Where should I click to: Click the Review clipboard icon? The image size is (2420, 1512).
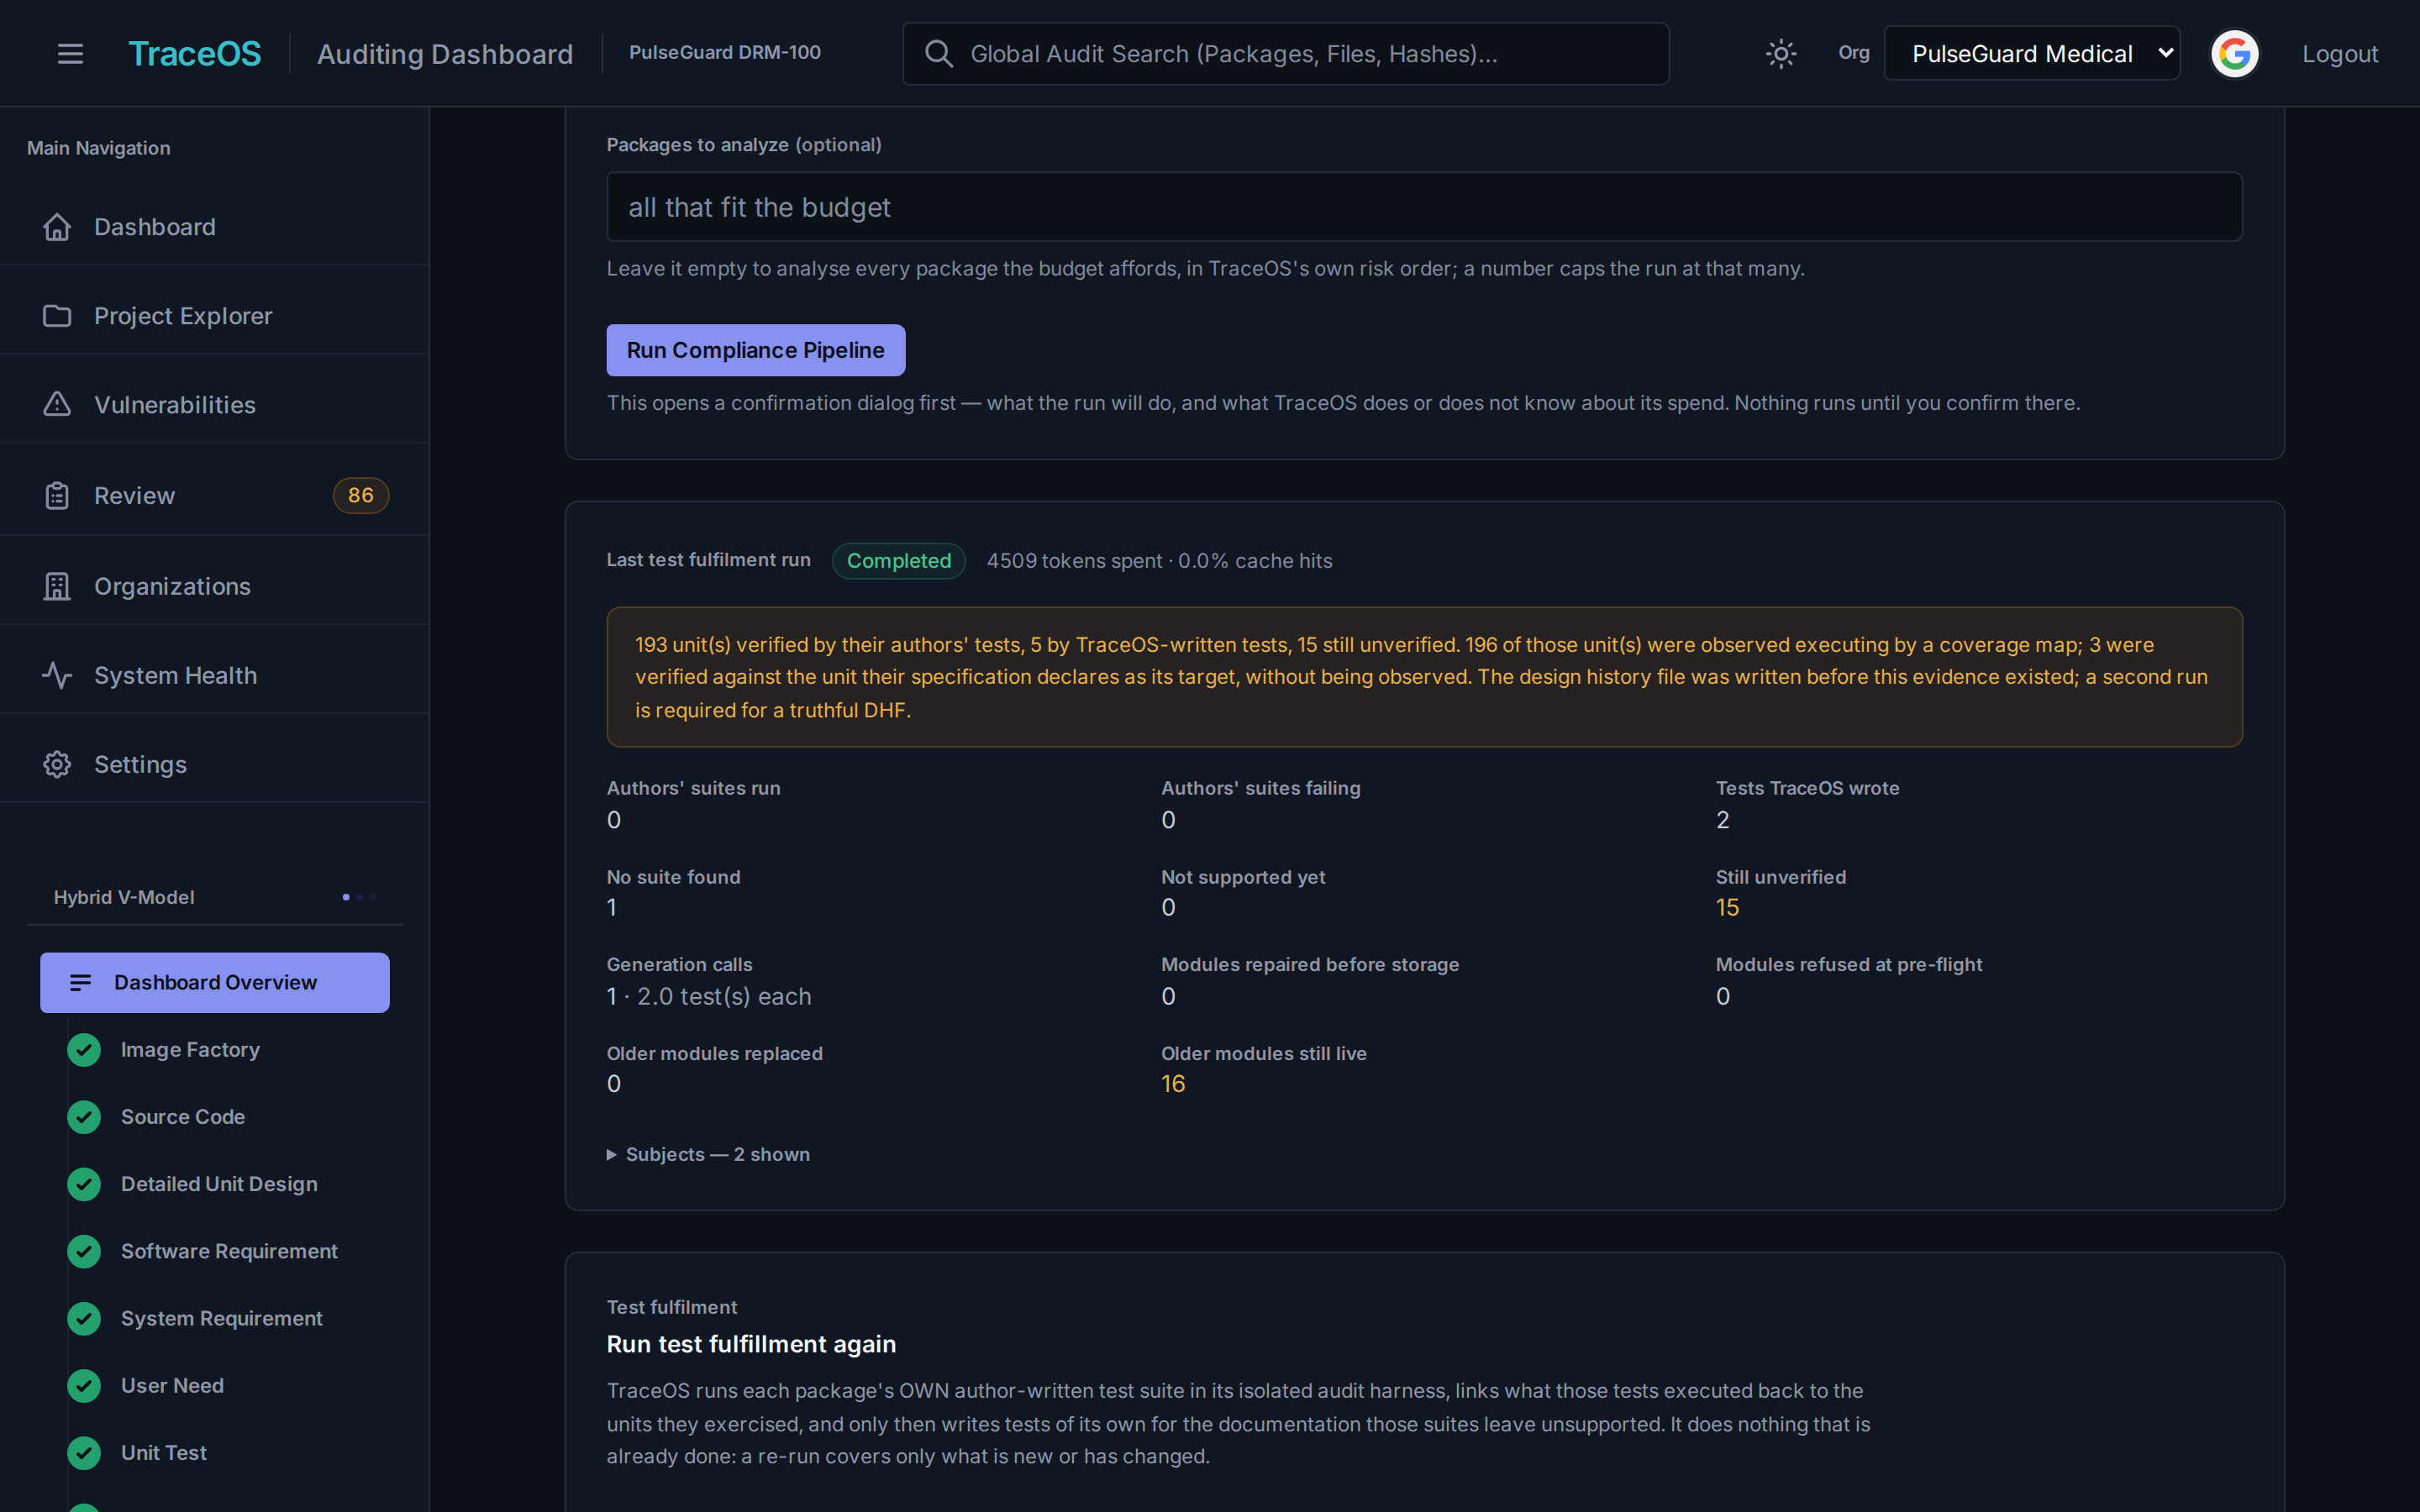57,496
